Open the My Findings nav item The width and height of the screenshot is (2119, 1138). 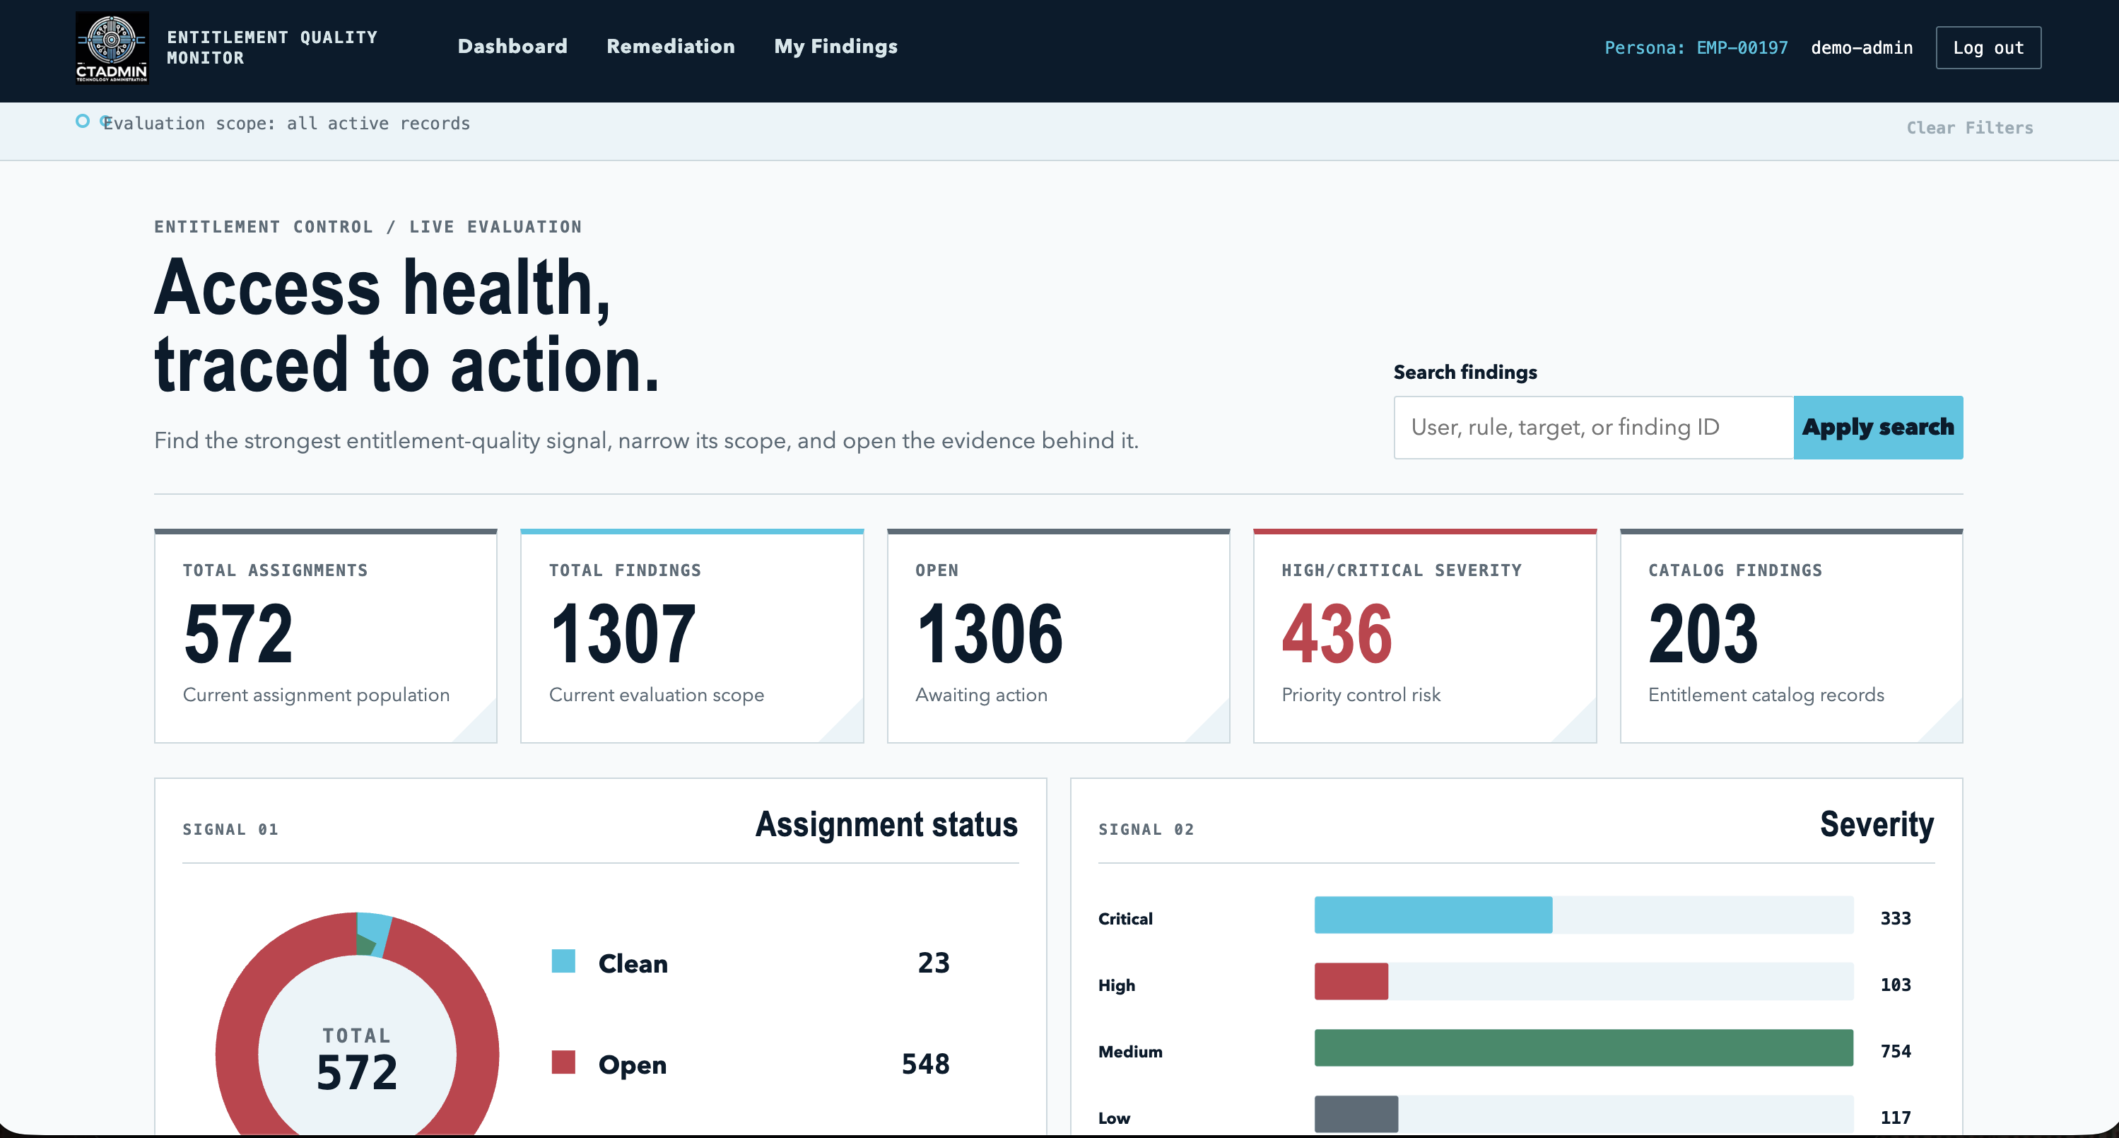pyautogui.click(x=835, y=47)
